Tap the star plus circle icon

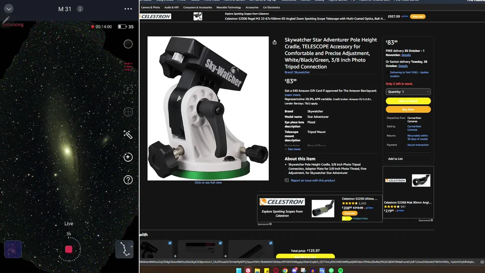[x=128, y=157]
